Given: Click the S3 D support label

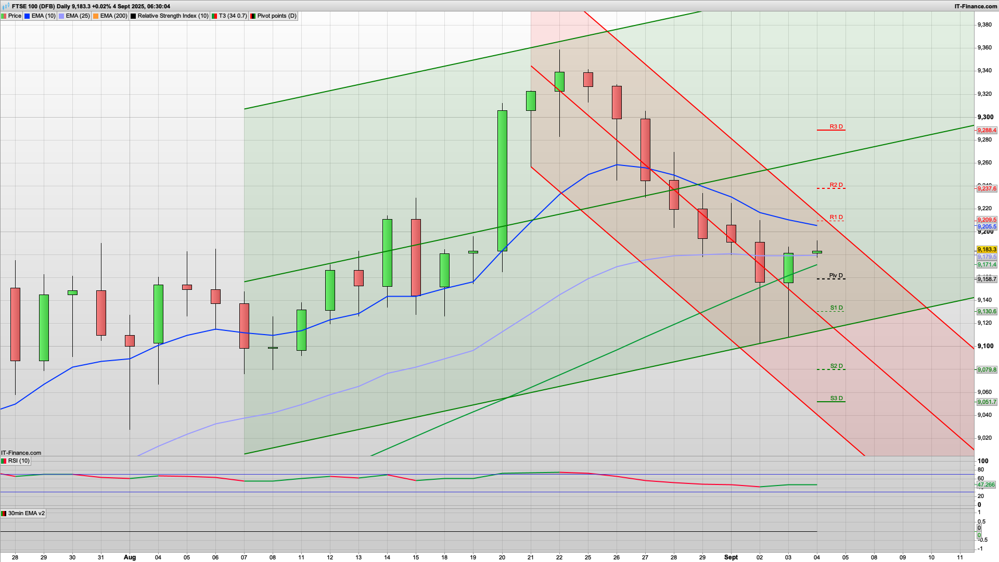Looking at the screenshot, I should point(836,399).
